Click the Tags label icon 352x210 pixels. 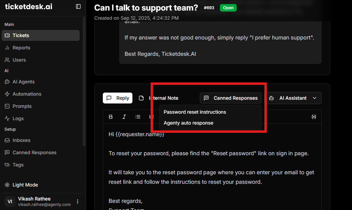point(7,165)
